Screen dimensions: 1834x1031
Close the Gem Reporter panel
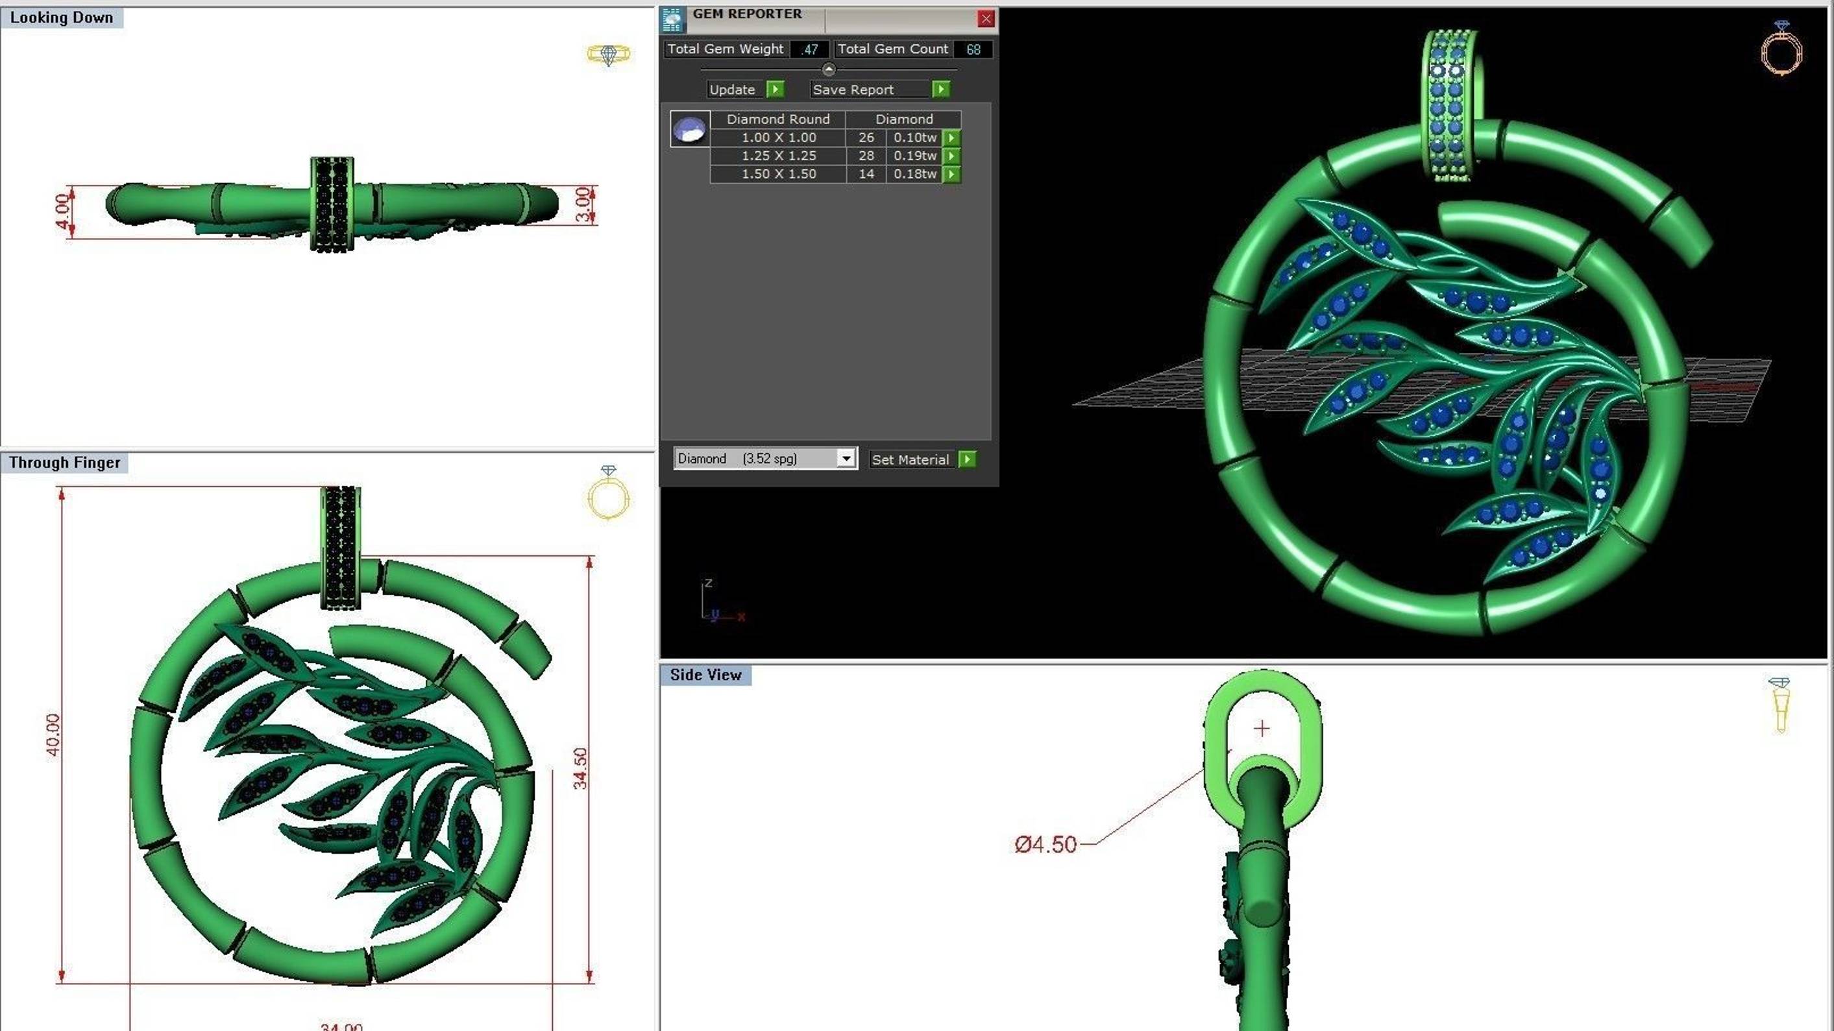(985, 19)
